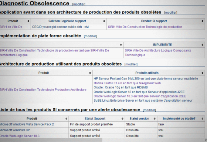Screen dimensions: 207x142
Task: Sort Produit column beside Produits utilisés
Action: (x=90, y=73)
